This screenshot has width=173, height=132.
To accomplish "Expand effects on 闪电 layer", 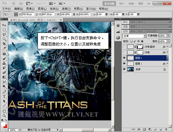I will pyautogui.click(x=167, y=52).
